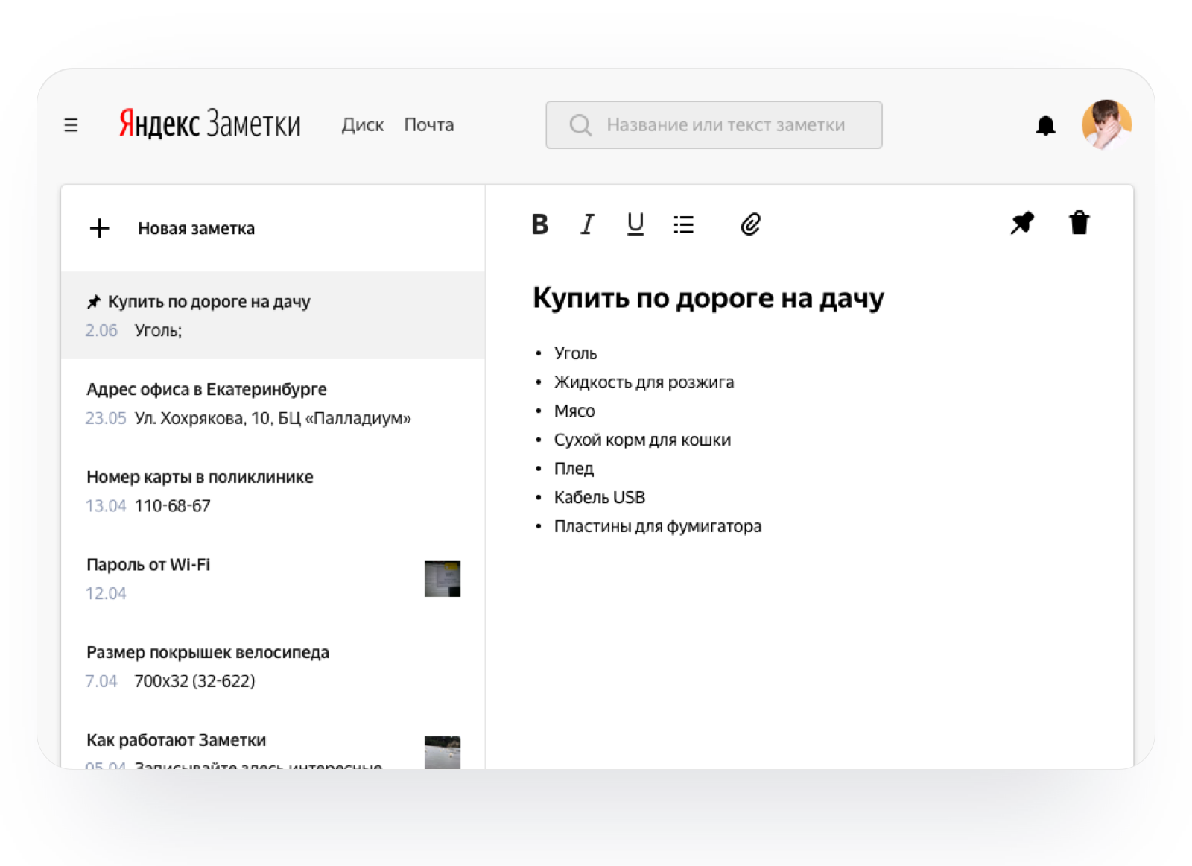Open user profile avatar
The width and height of the screenshot is (1192, 866).
click(x=1106, y=124)
